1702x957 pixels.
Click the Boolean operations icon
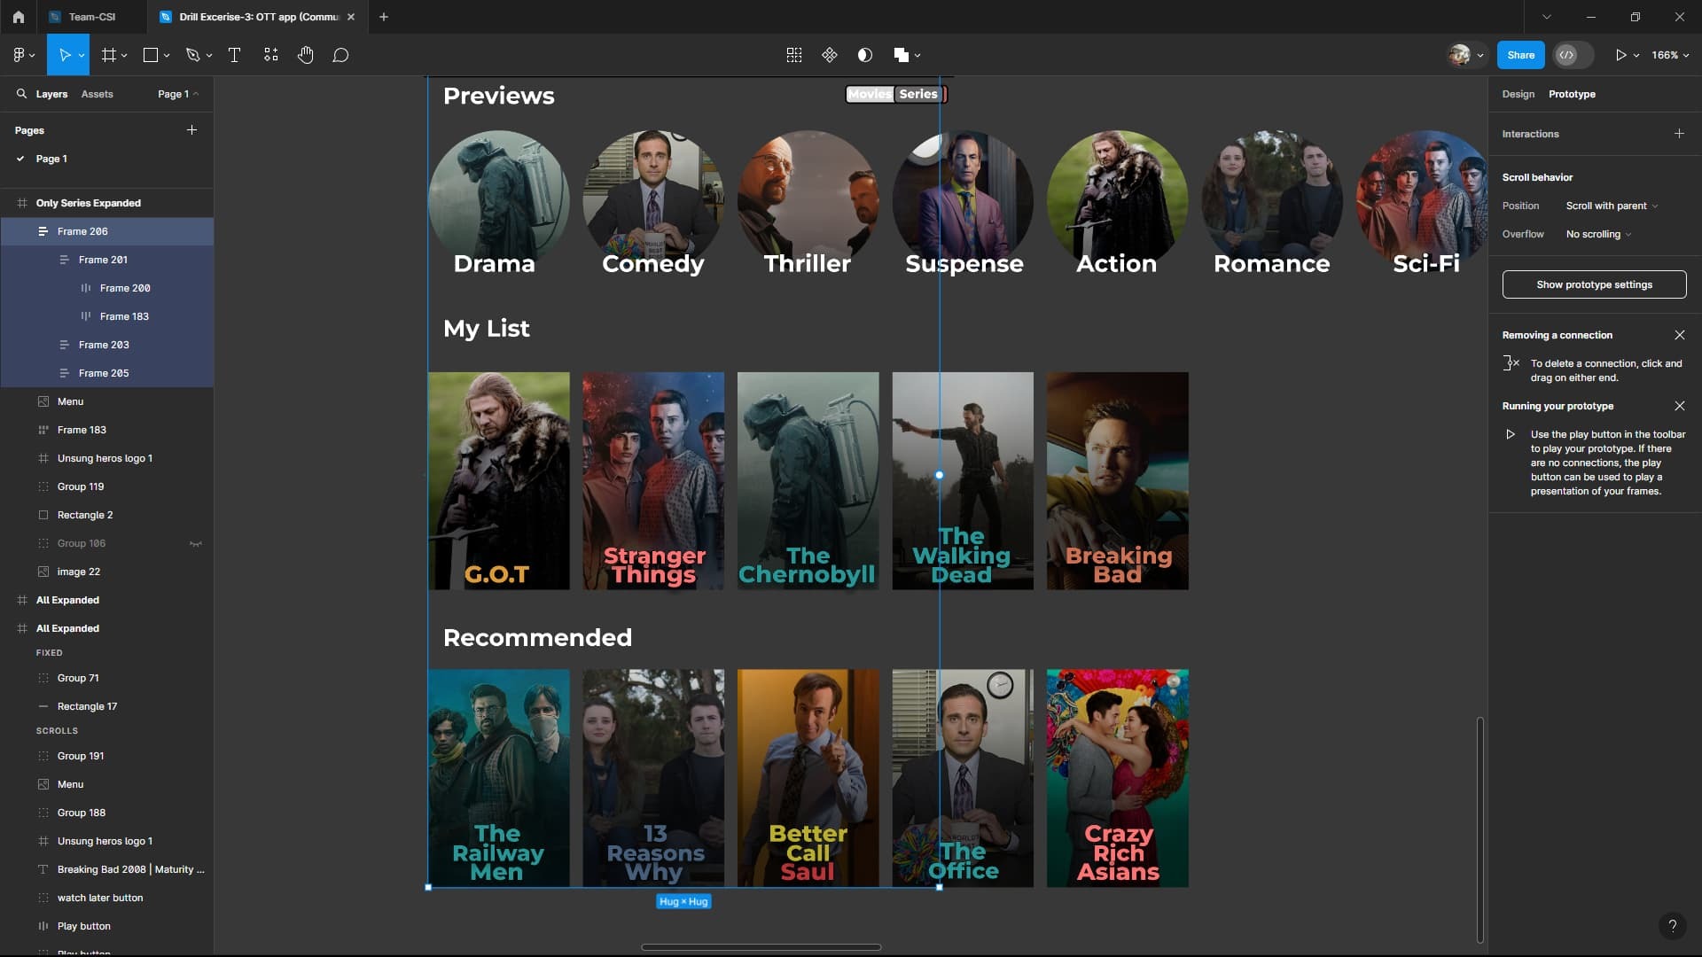902,55
